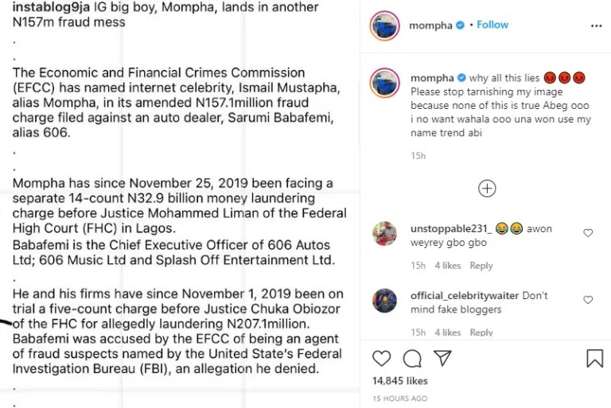Like unstoppable231_'s comment
Image resolution: width=611 pixels, height=408 pixels.
(x=588, y=233)
